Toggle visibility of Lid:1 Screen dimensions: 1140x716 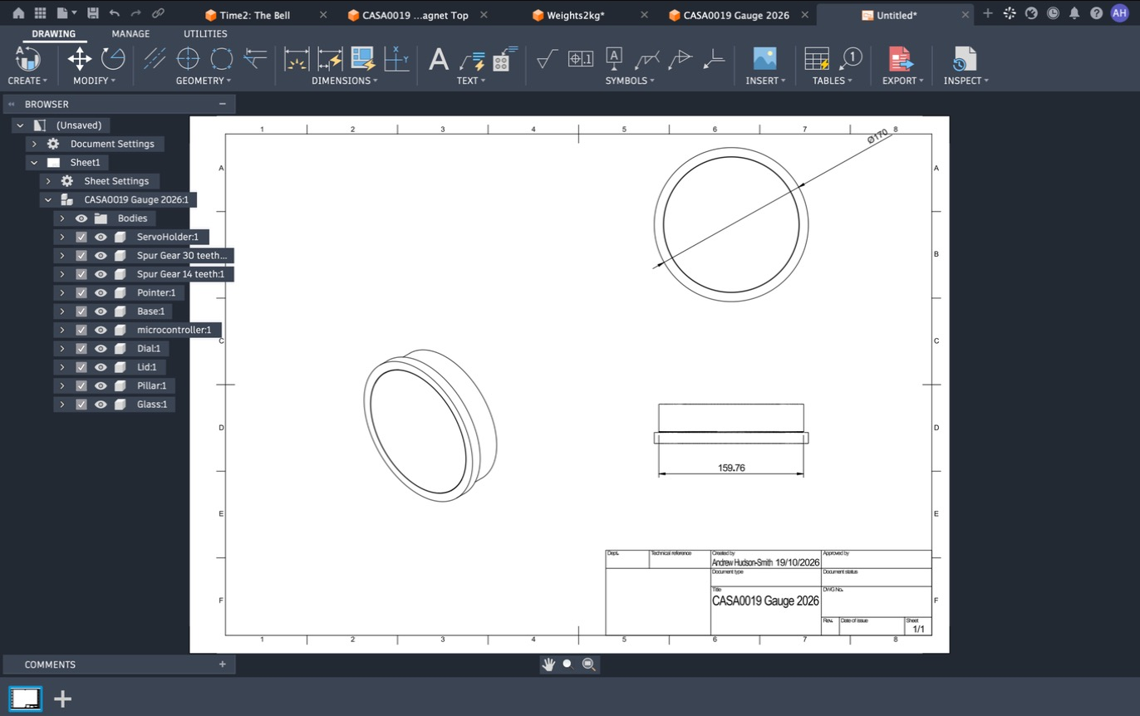(101, 367)
